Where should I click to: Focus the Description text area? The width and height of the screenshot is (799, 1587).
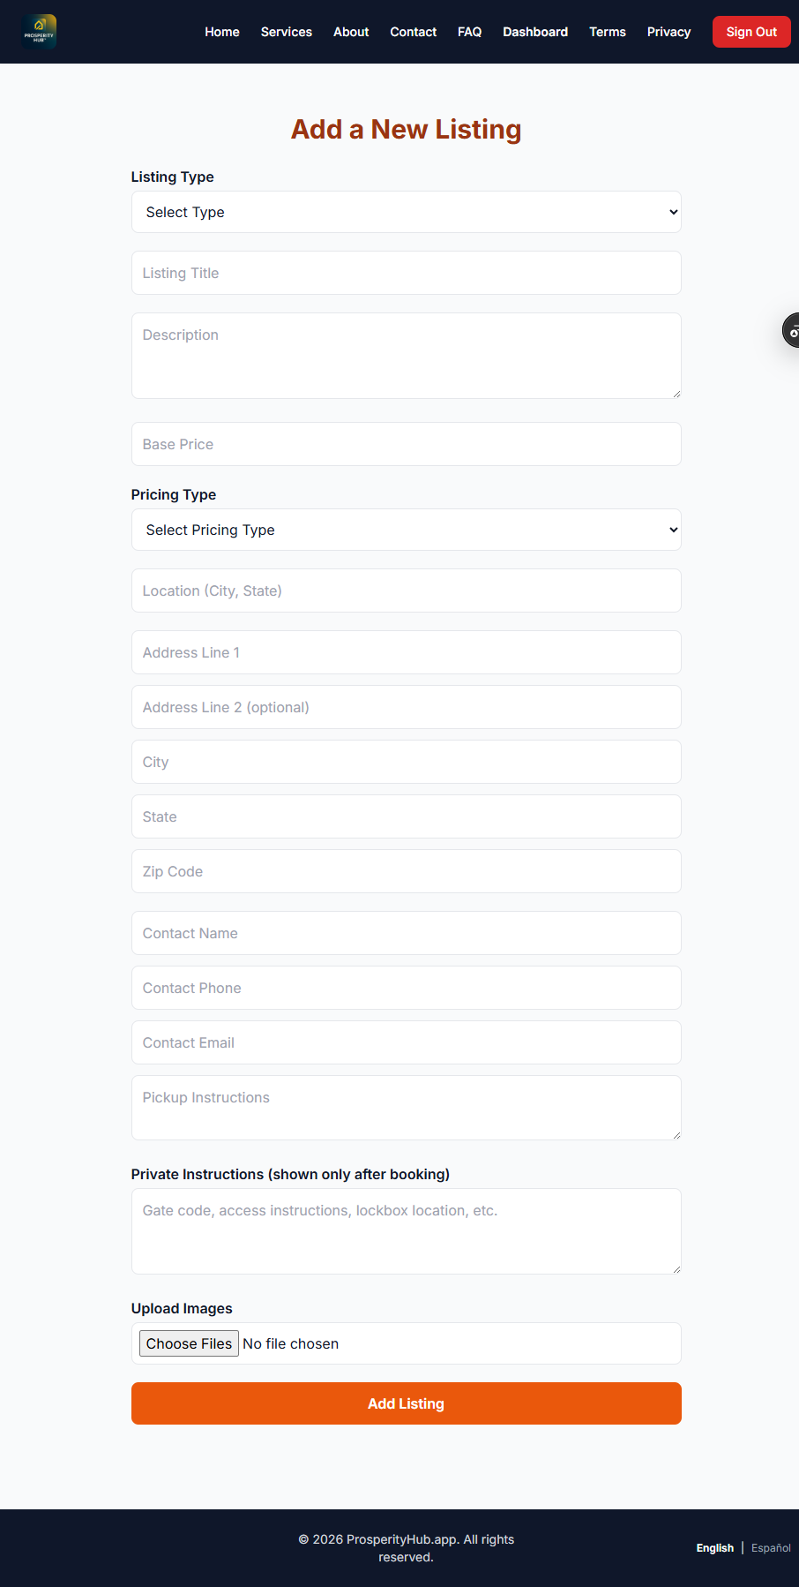click(406, 353)
